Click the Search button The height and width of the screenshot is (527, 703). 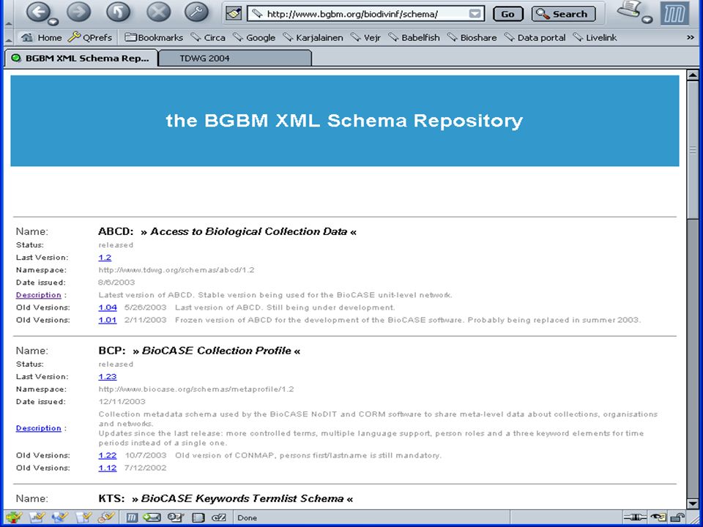pyautogui.click(x=564, y=14)
